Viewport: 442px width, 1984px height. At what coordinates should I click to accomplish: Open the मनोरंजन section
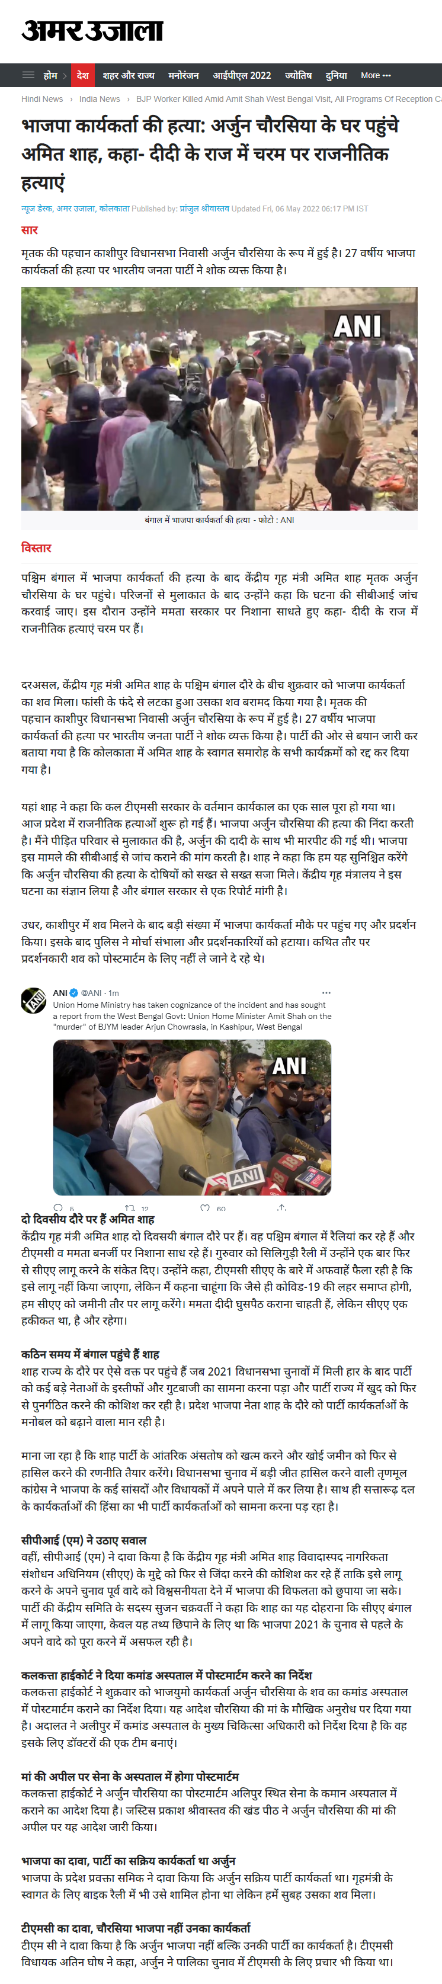[183, 75]
